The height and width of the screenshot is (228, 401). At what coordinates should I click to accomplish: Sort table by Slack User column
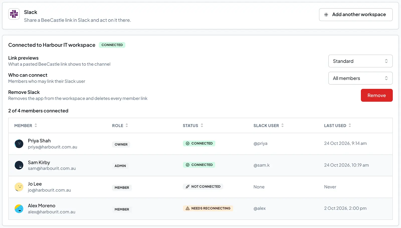pyautogui.click(x=268, y=126)
